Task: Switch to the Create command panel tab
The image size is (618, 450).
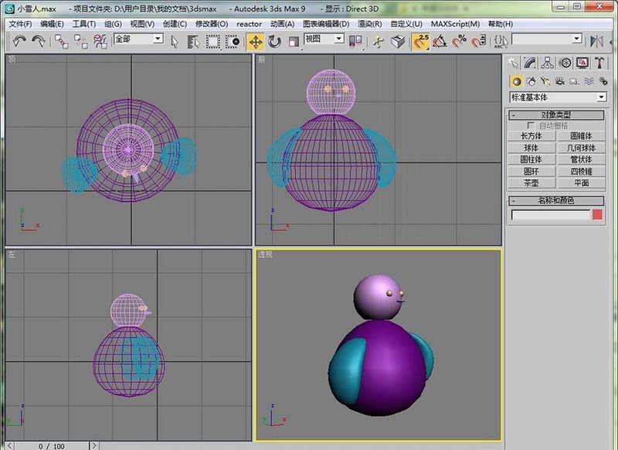Action: 513,63
